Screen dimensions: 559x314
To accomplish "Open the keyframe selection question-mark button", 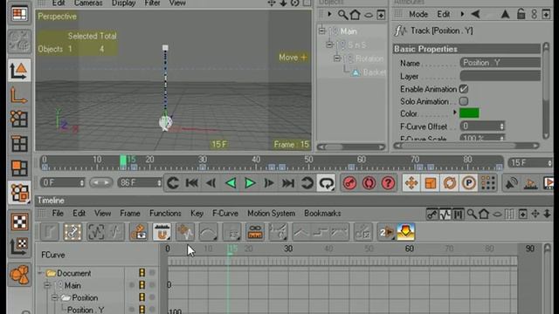I will [x=388, y=183].
